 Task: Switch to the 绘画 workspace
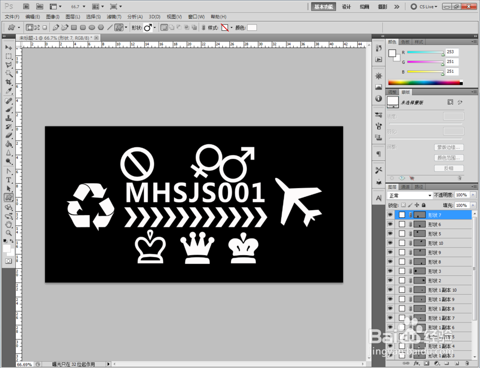364,6
